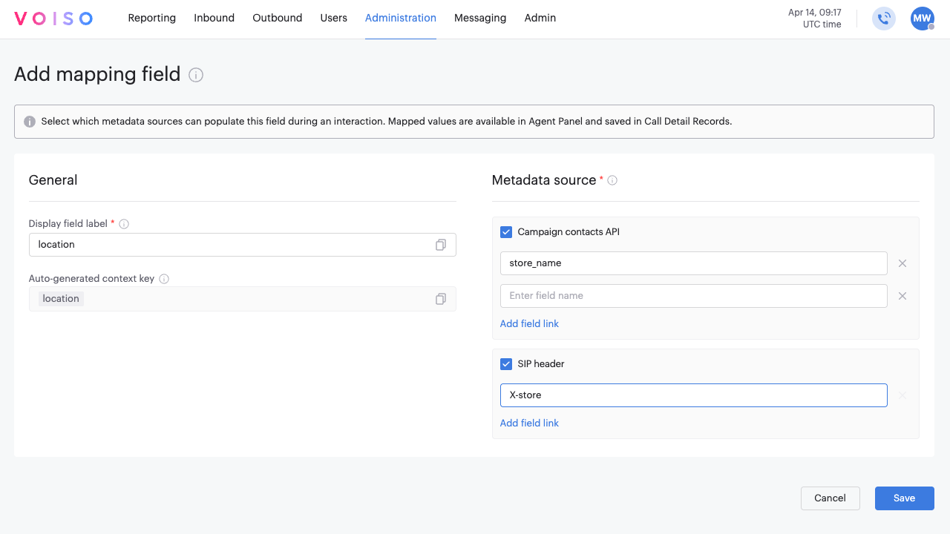Click info icon beside Add mapping field title
950x534 pixels.
[196, 75]
